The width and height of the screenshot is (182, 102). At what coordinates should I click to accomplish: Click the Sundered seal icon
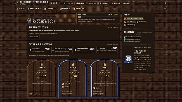click(x=94, y=88)
